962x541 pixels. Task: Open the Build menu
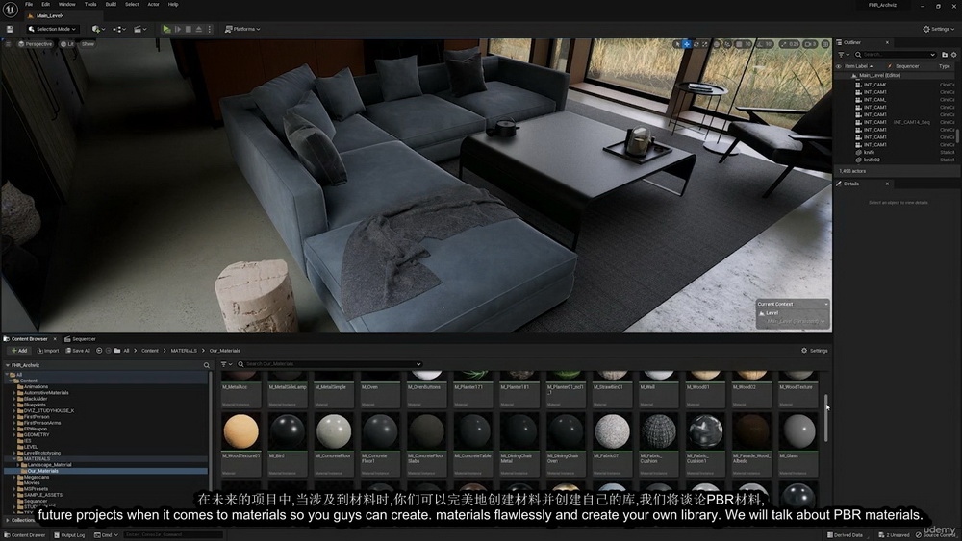pyautogui.click(x=111, y=4)
